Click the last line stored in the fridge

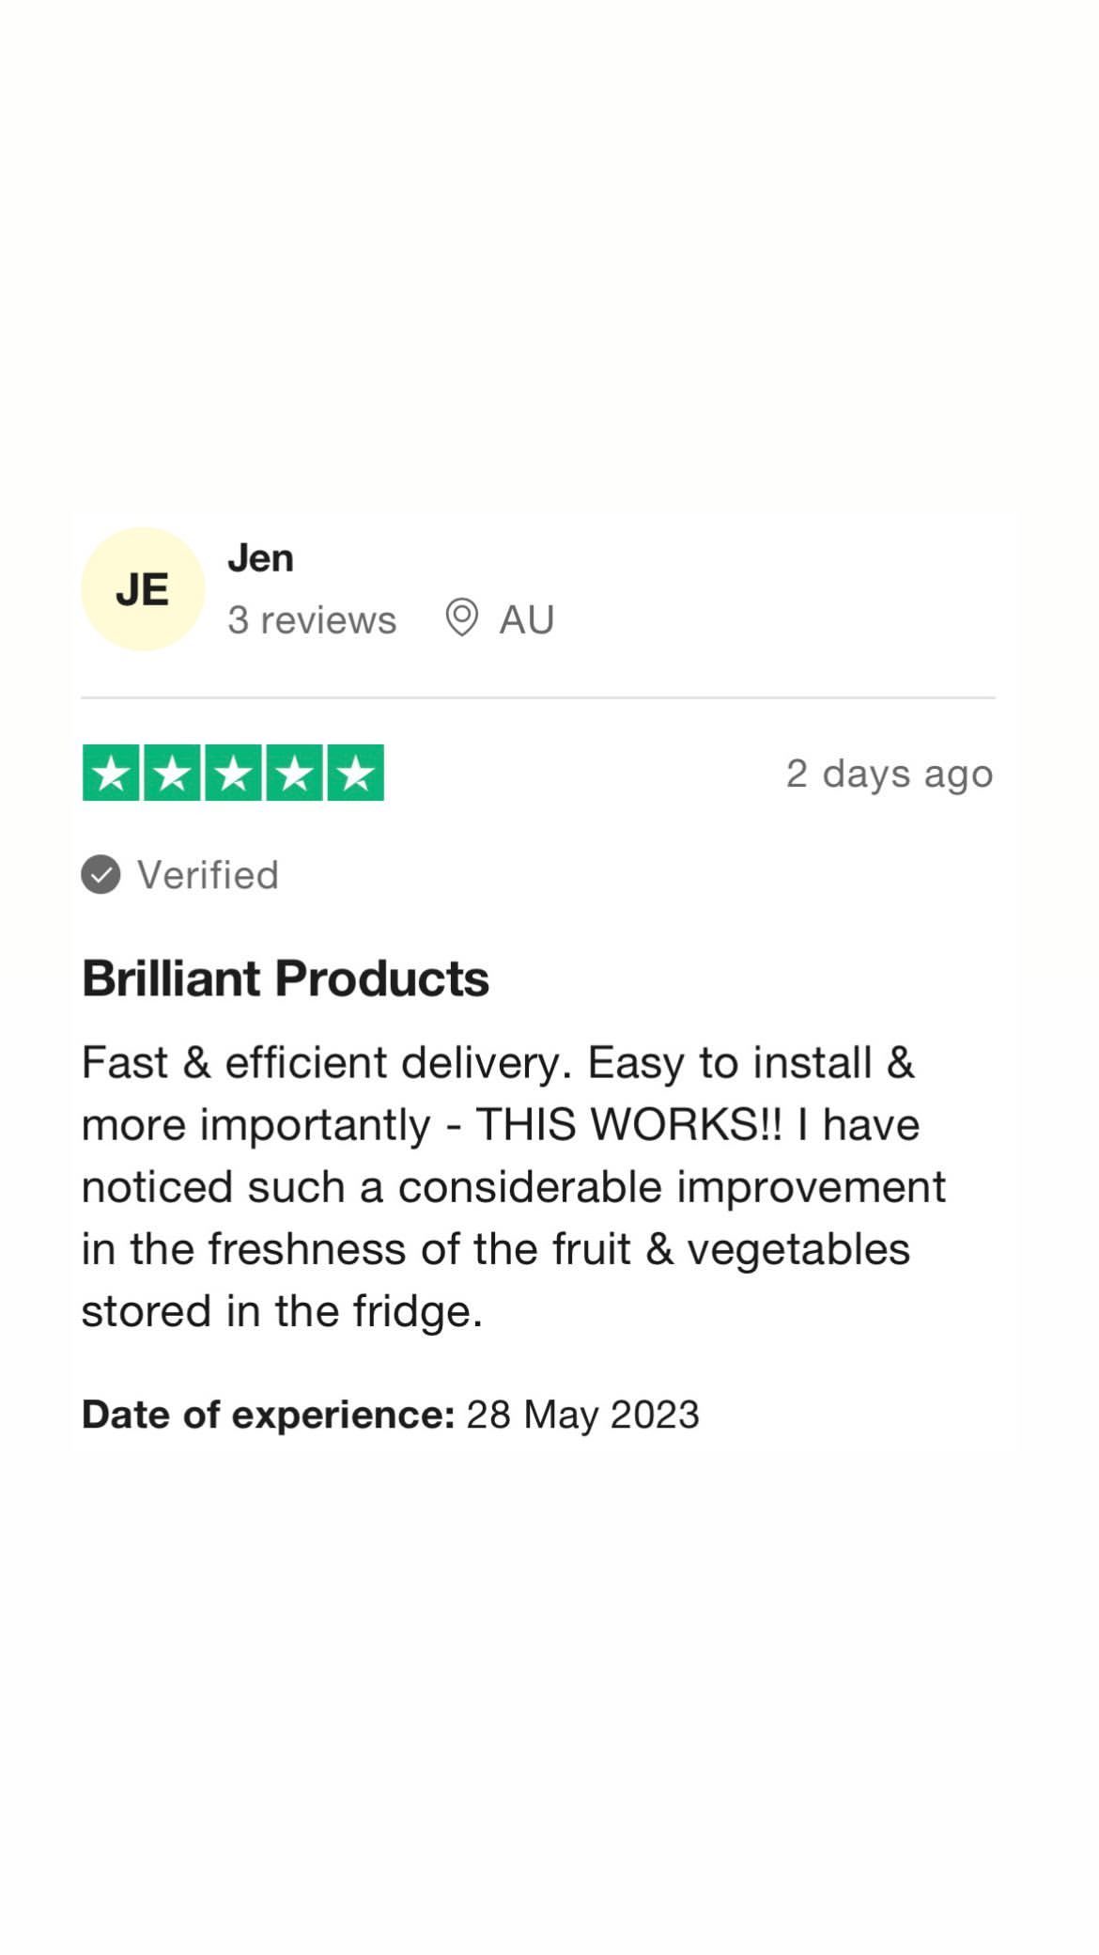(282, 1311)
